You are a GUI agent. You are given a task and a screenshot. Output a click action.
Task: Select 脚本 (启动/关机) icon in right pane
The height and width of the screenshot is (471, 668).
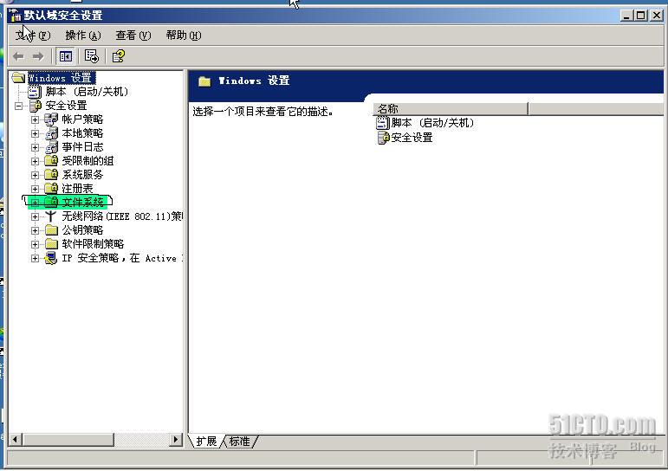[384, 123]
